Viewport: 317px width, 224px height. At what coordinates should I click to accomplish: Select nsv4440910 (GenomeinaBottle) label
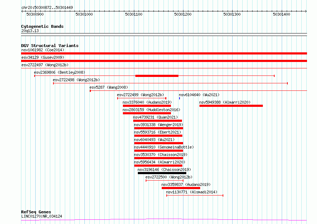pos(164,147)
